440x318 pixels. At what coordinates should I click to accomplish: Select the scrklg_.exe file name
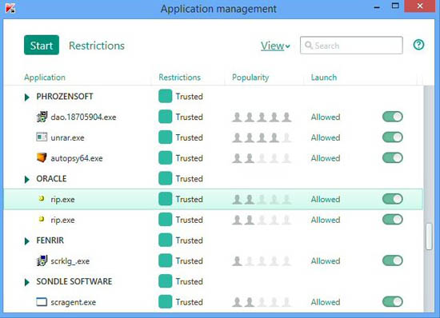(x=70, y=261)
